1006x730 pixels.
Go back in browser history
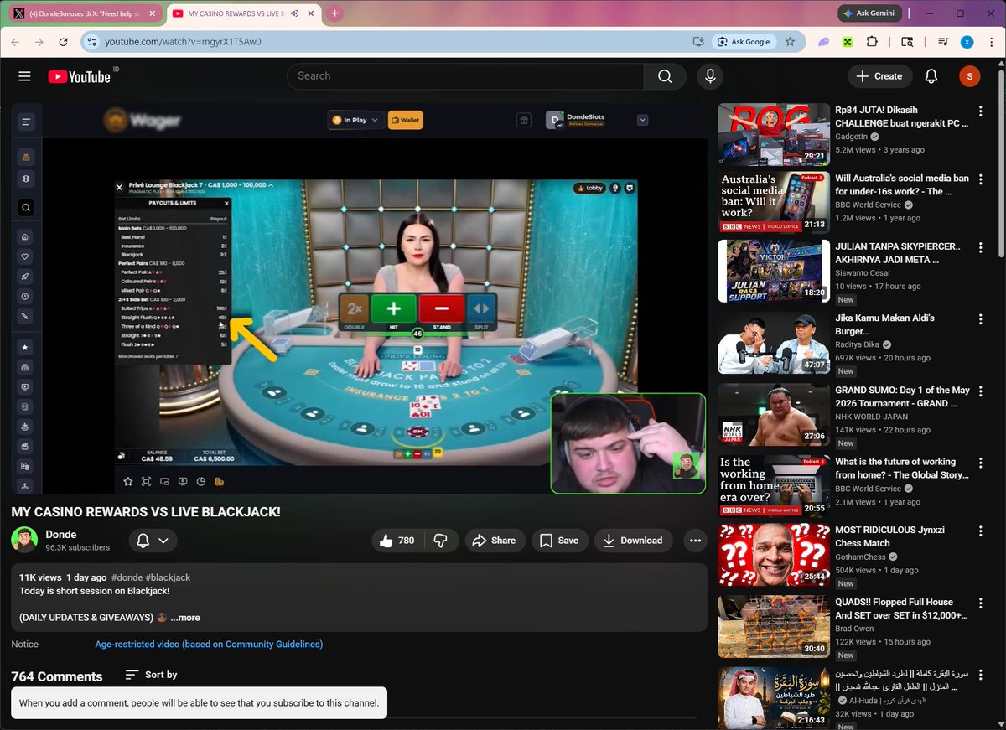(16, 42)
